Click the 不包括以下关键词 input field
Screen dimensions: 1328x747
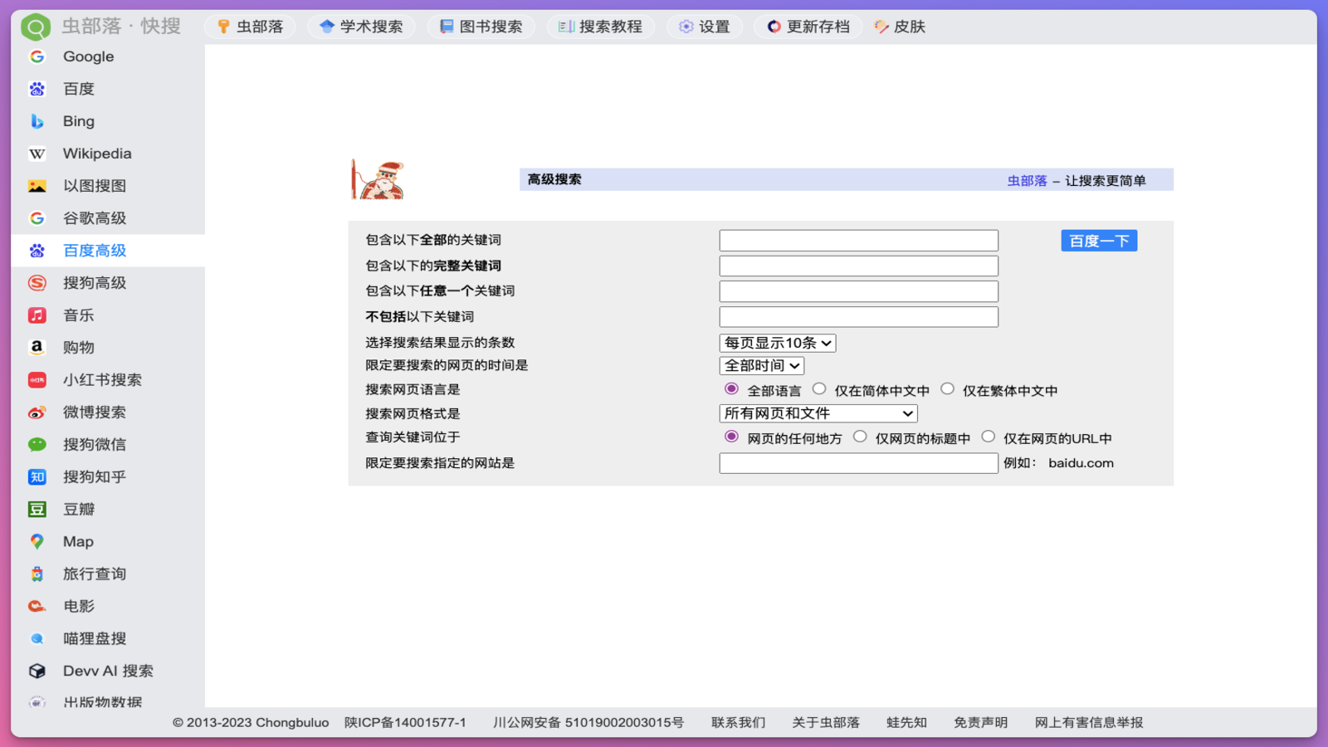point(858,316)
